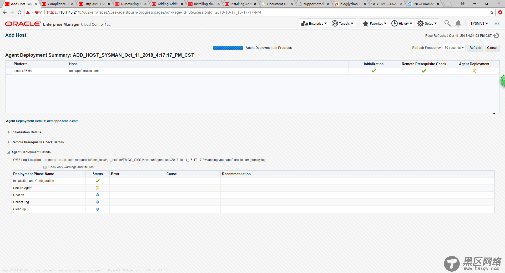Viewport: 505px width, 273px height.
Task: Bookmark page with the star icon
Action: tap(492, 12)
